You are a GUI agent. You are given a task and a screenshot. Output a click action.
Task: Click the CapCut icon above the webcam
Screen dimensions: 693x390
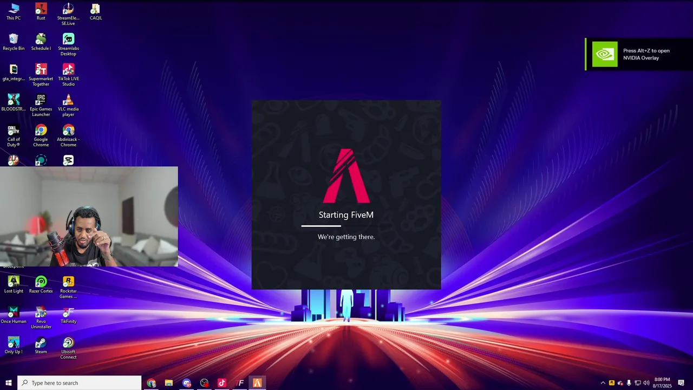68,160
